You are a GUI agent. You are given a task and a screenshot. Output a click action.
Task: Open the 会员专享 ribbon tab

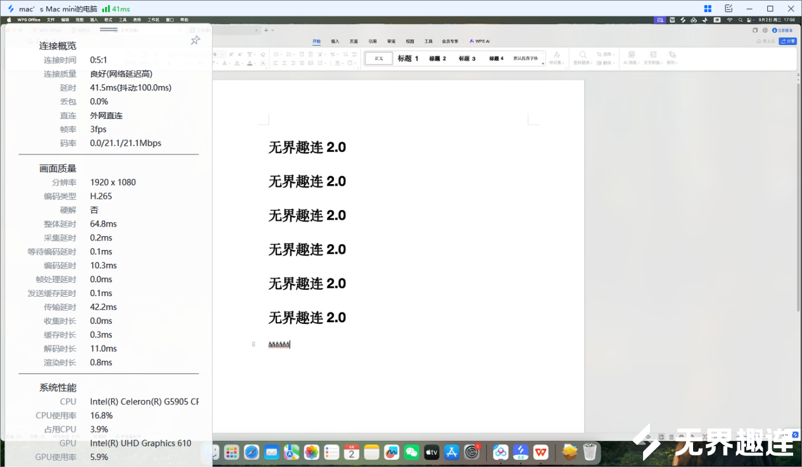pos(450,41)
